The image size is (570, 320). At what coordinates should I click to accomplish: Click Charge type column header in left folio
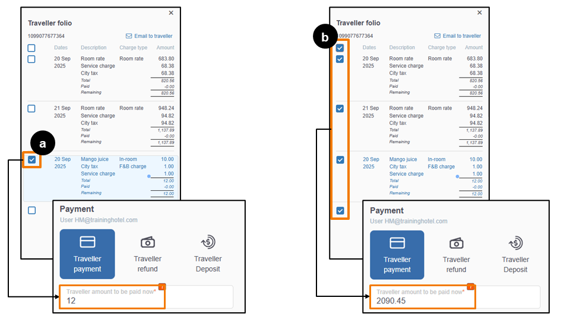(134, 47)
